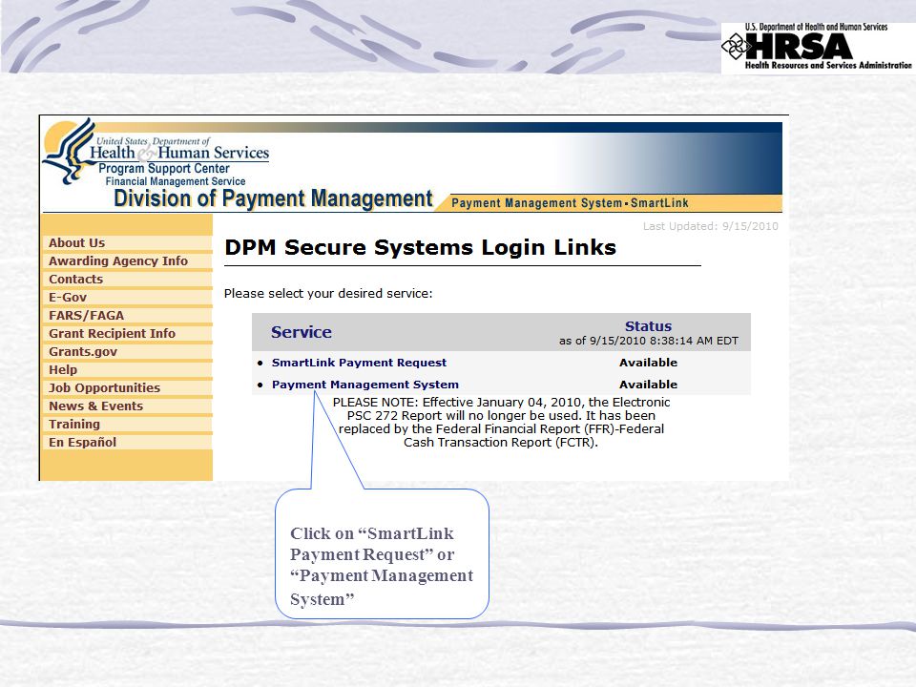Select E-Gov in the sidebar
Screen dimensions: 916x687
click(x=68, y=298)
